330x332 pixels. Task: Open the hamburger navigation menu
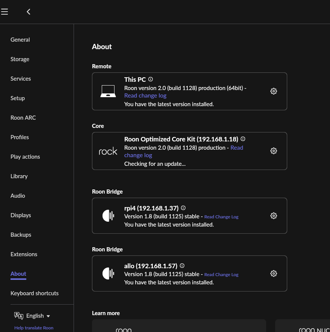[x=5, y=12]
